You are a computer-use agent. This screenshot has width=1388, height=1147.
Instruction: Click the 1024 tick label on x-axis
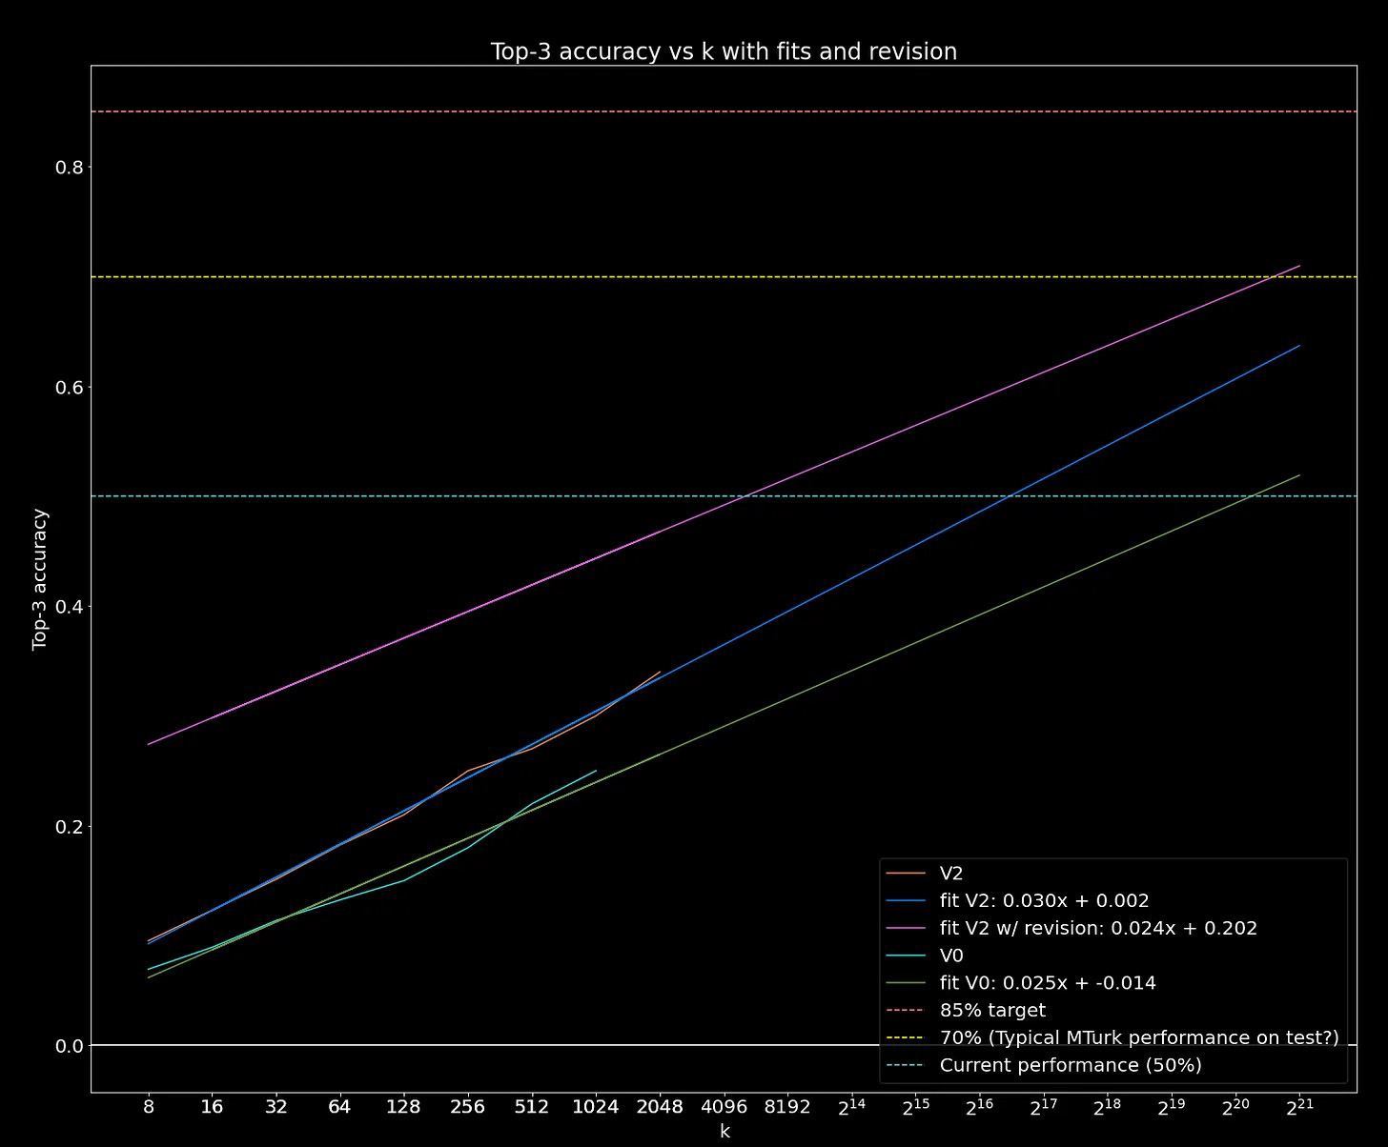pos(595,1108)
